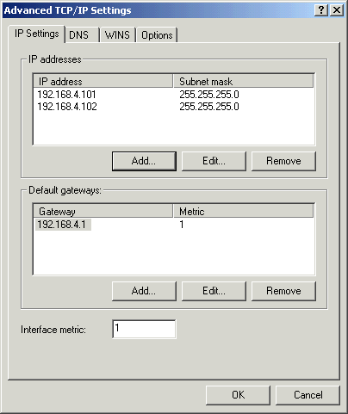348x414 pixels.
Task: Add a new IP address
Action: [144, 161]
